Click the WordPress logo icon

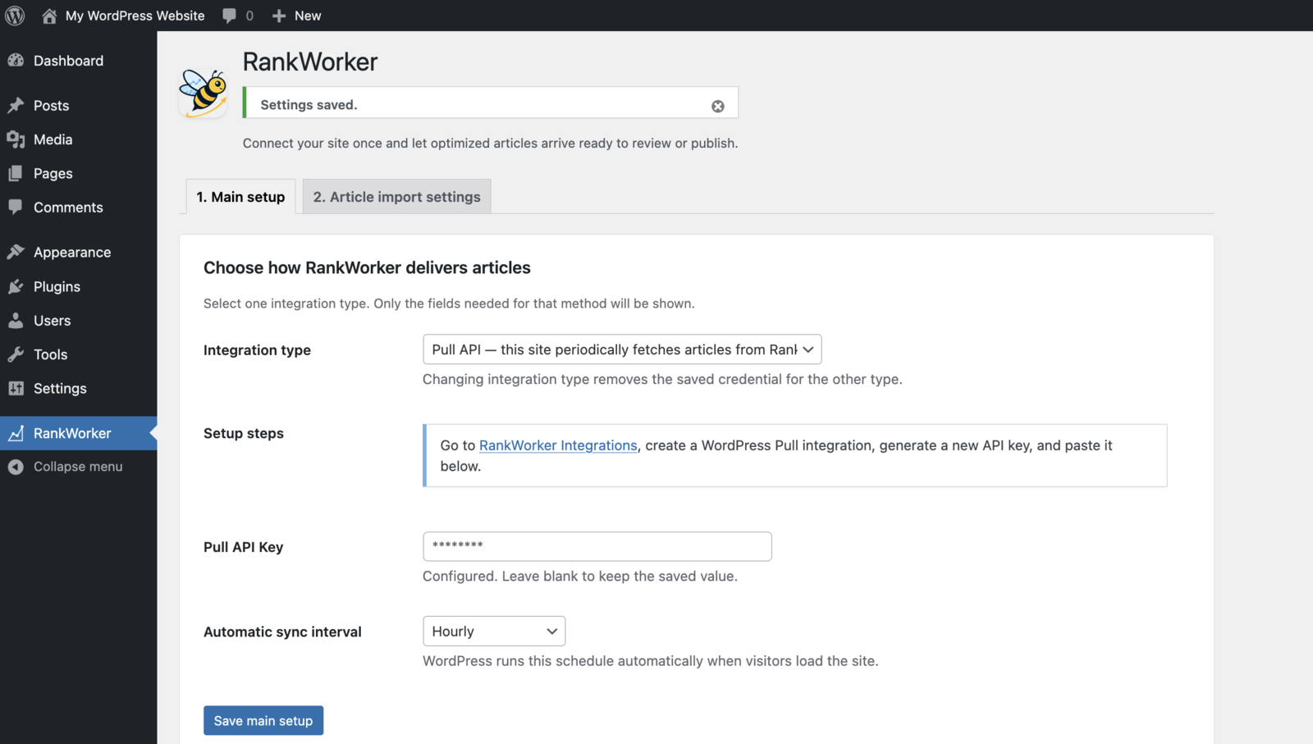pyautogui.click(x=15, y=16)
